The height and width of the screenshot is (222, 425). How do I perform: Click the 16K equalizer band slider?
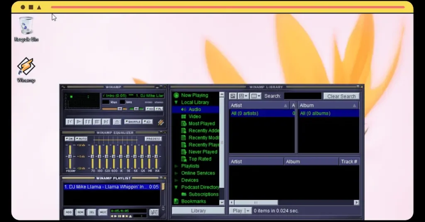click(x=156, y=156)
